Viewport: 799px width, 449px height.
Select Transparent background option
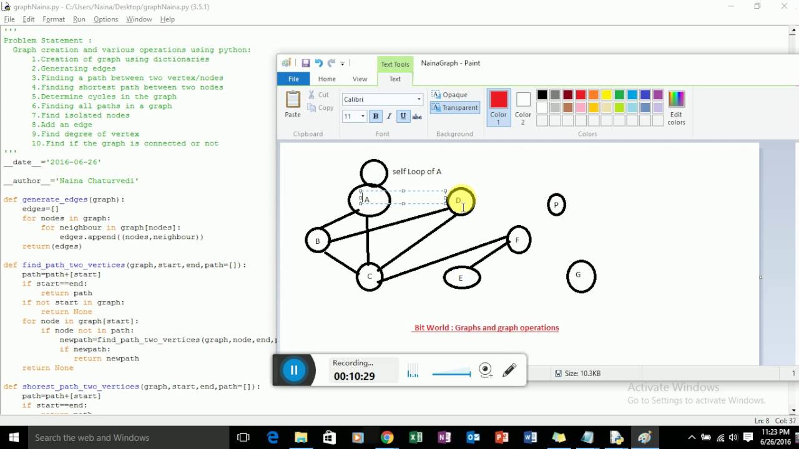coord(454,107)
